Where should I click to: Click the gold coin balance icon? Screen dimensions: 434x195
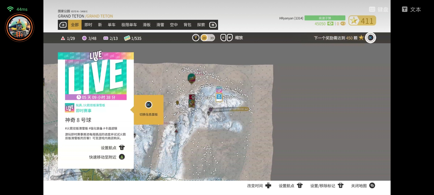[x=343, y=24]
